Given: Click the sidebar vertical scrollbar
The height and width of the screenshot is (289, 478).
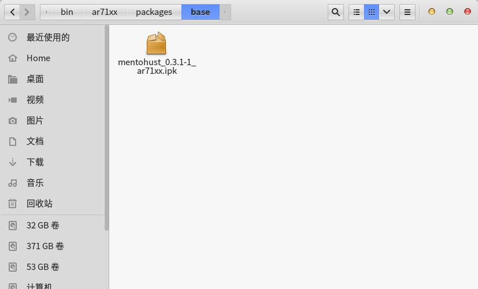Looking at the screenshot, I should pyautogui.click(x=106, y=127).
